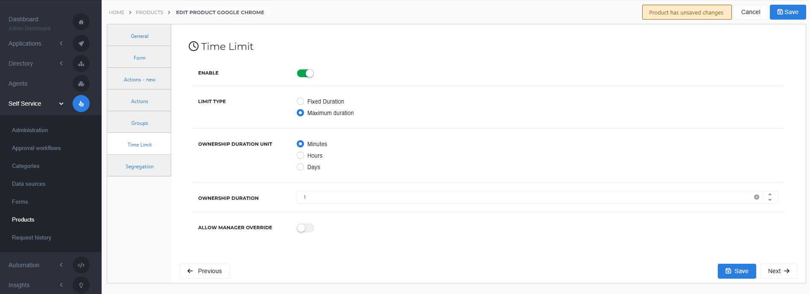Screen dimensions: 810x294
Task: Choose Hours as ownership duration unit
Action: tap(301, 156)
